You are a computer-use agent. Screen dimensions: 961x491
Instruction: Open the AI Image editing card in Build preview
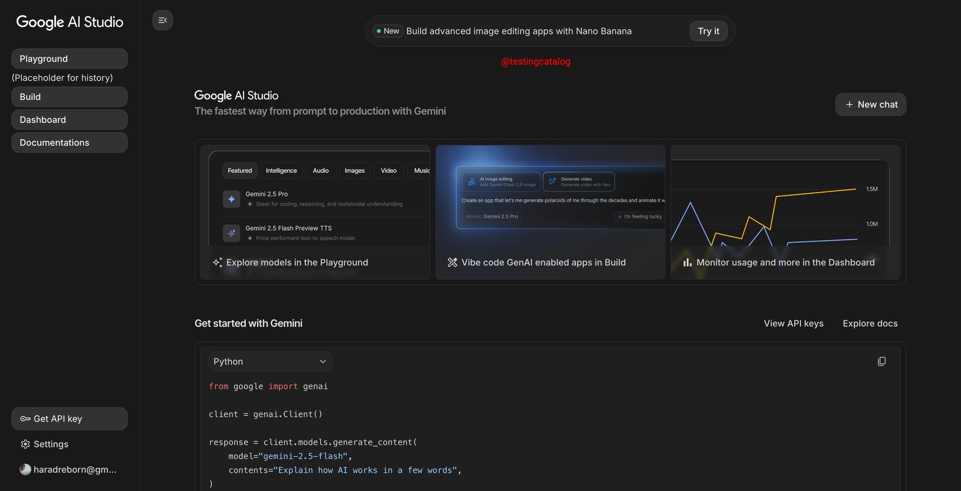500,182
